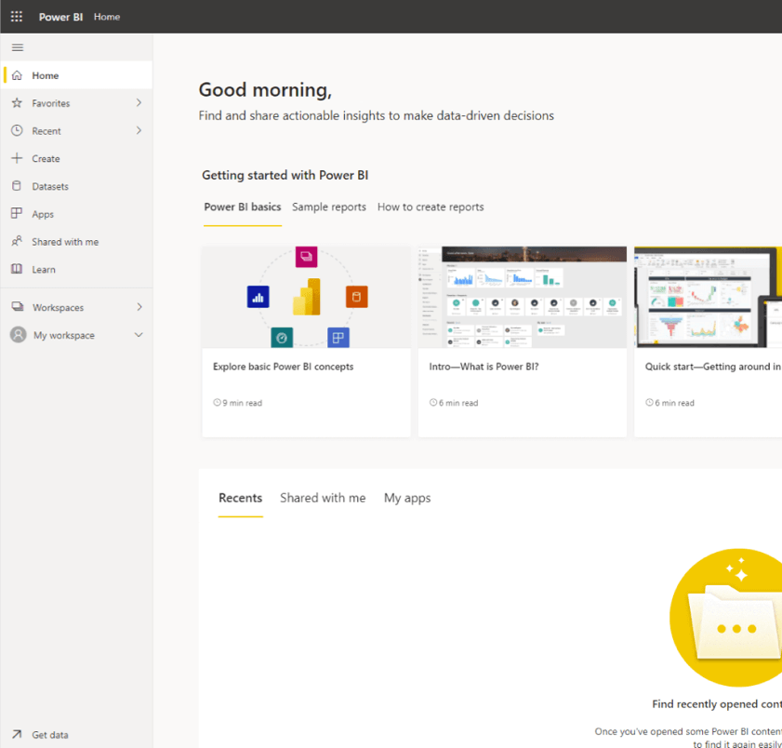
Task: Open the Microsoft 365 app launcher waffle icon
Action: 16,16
